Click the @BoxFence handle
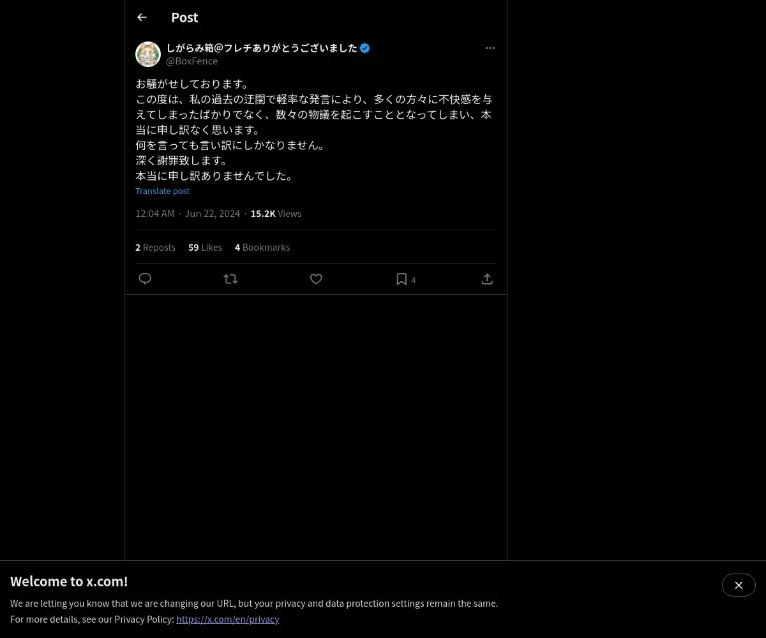 point(191,61)
